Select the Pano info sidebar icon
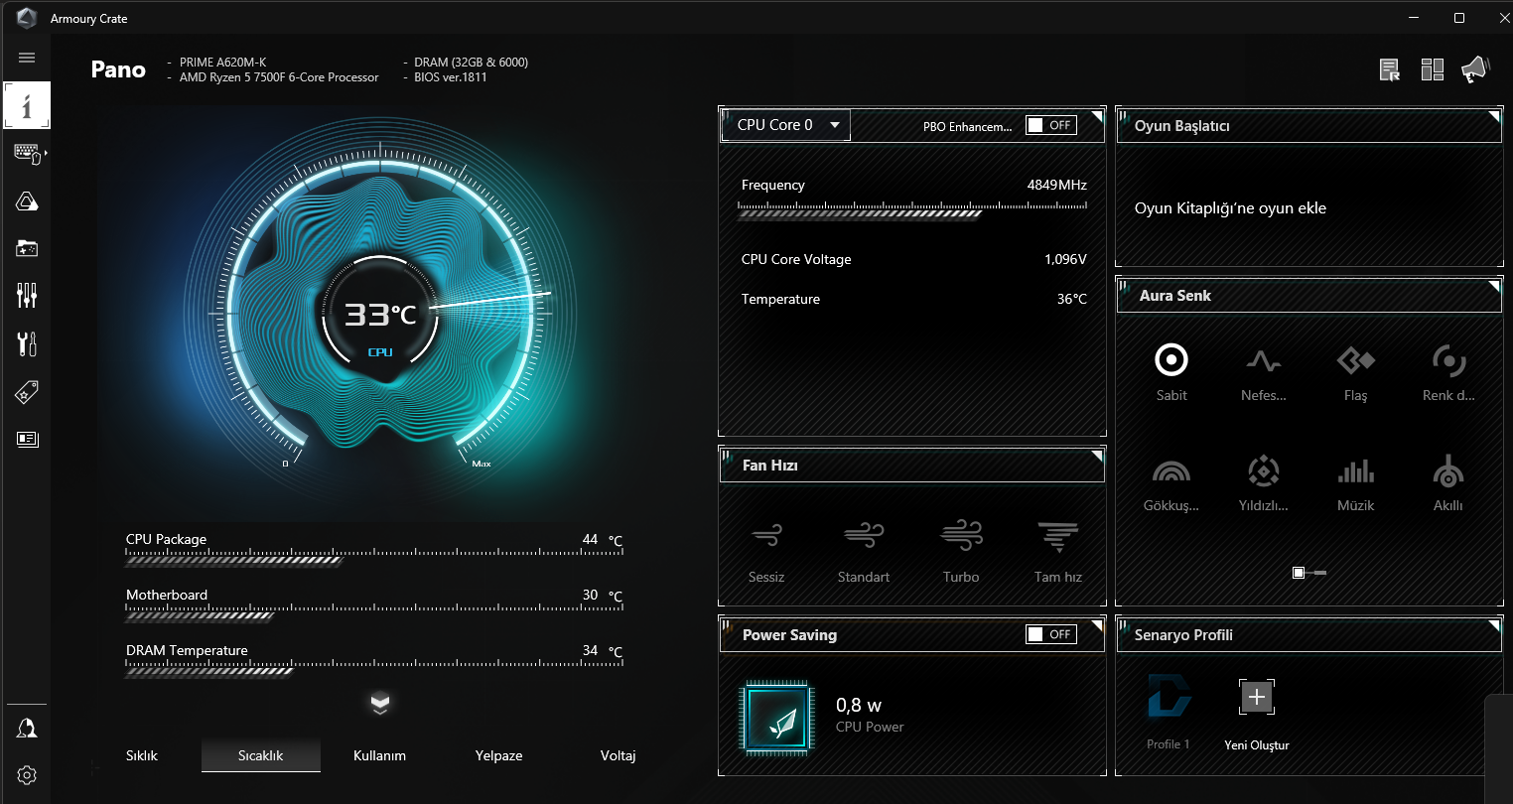The height and width of the screenshot is (804, 1513). (x=27, y=105)
